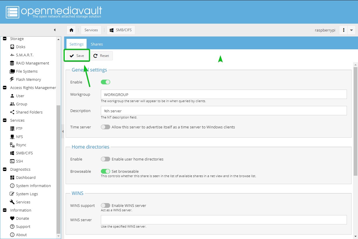Viewport: 358px width, 239px height.
Task: Go to Flash Memory lightning icon
Action: (x=12, y=79)
